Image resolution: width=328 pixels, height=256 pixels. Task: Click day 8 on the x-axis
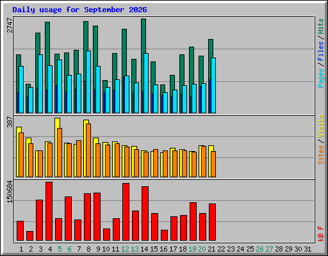88,249
